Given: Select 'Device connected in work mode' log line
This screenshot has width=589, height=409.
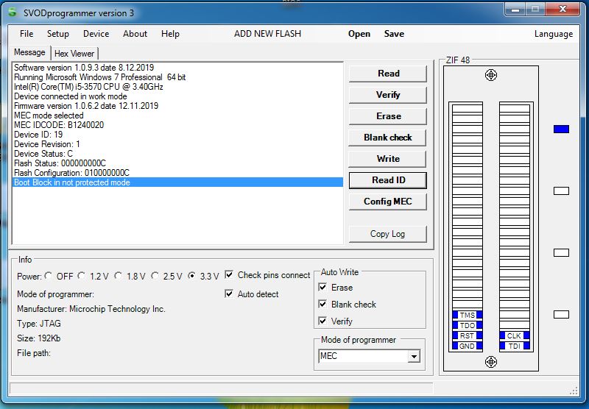Looking at the screenshot, I should (177, 96).
